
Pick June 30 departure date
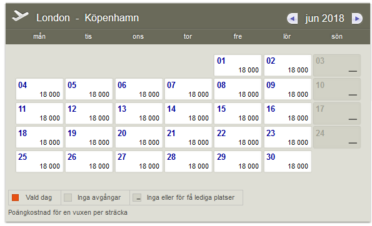coord(288,161)
